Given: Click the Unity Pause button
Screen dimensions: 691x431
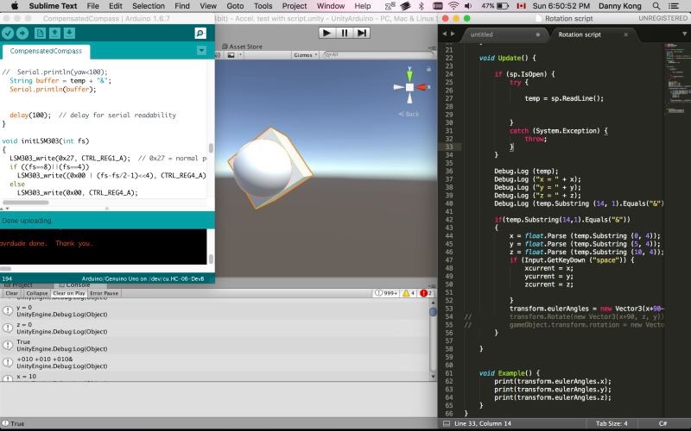Looking at the screenshot, I should point(344,33).
